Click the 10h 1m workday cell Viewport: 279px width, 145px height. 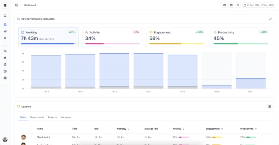pos(121,137)
